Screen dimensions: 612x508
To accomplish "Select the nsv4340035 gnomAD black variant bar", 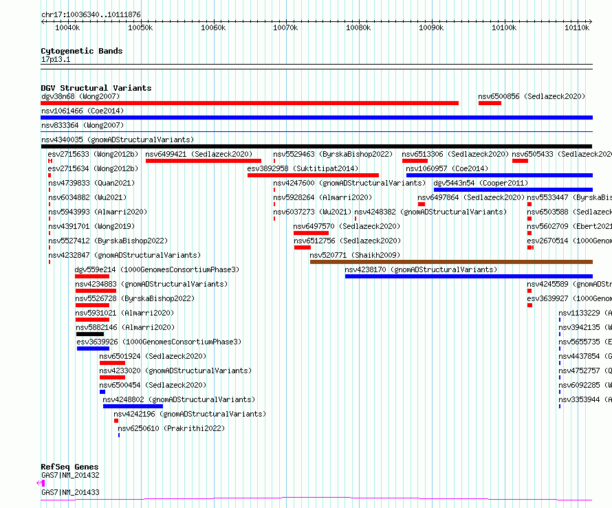I will coord(316,146).
